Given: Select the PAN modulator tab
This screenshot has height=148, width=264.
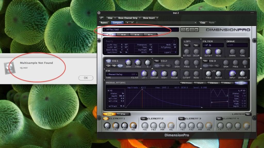Looking at the screenshot, I should pyautogui.click(x=227, y=83).
